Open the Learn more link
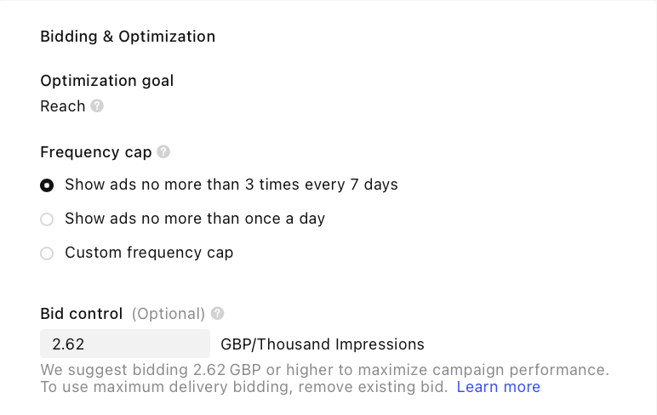The image size is (657, 415). (x=498, y=387)
